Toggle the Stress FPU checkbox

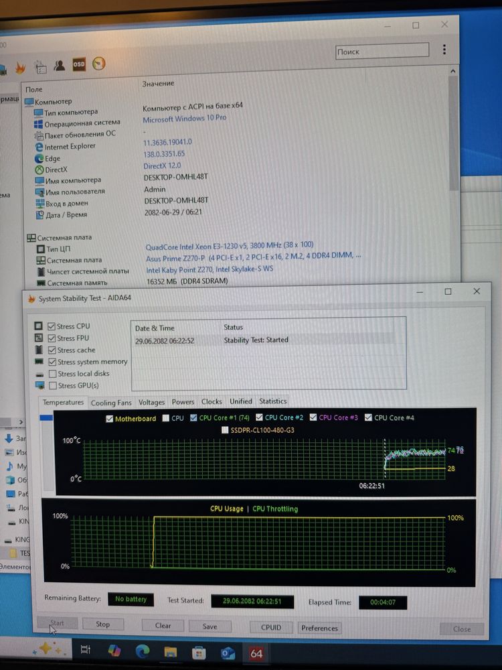point(52,338)
